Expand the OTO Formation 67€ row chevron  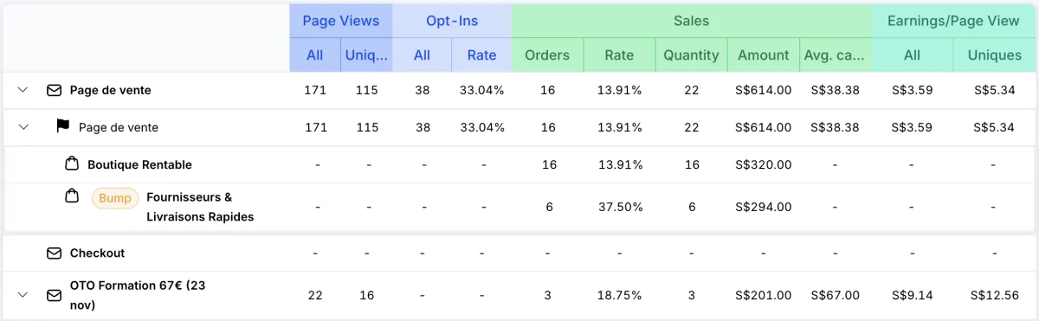click(x=23, y=295)
